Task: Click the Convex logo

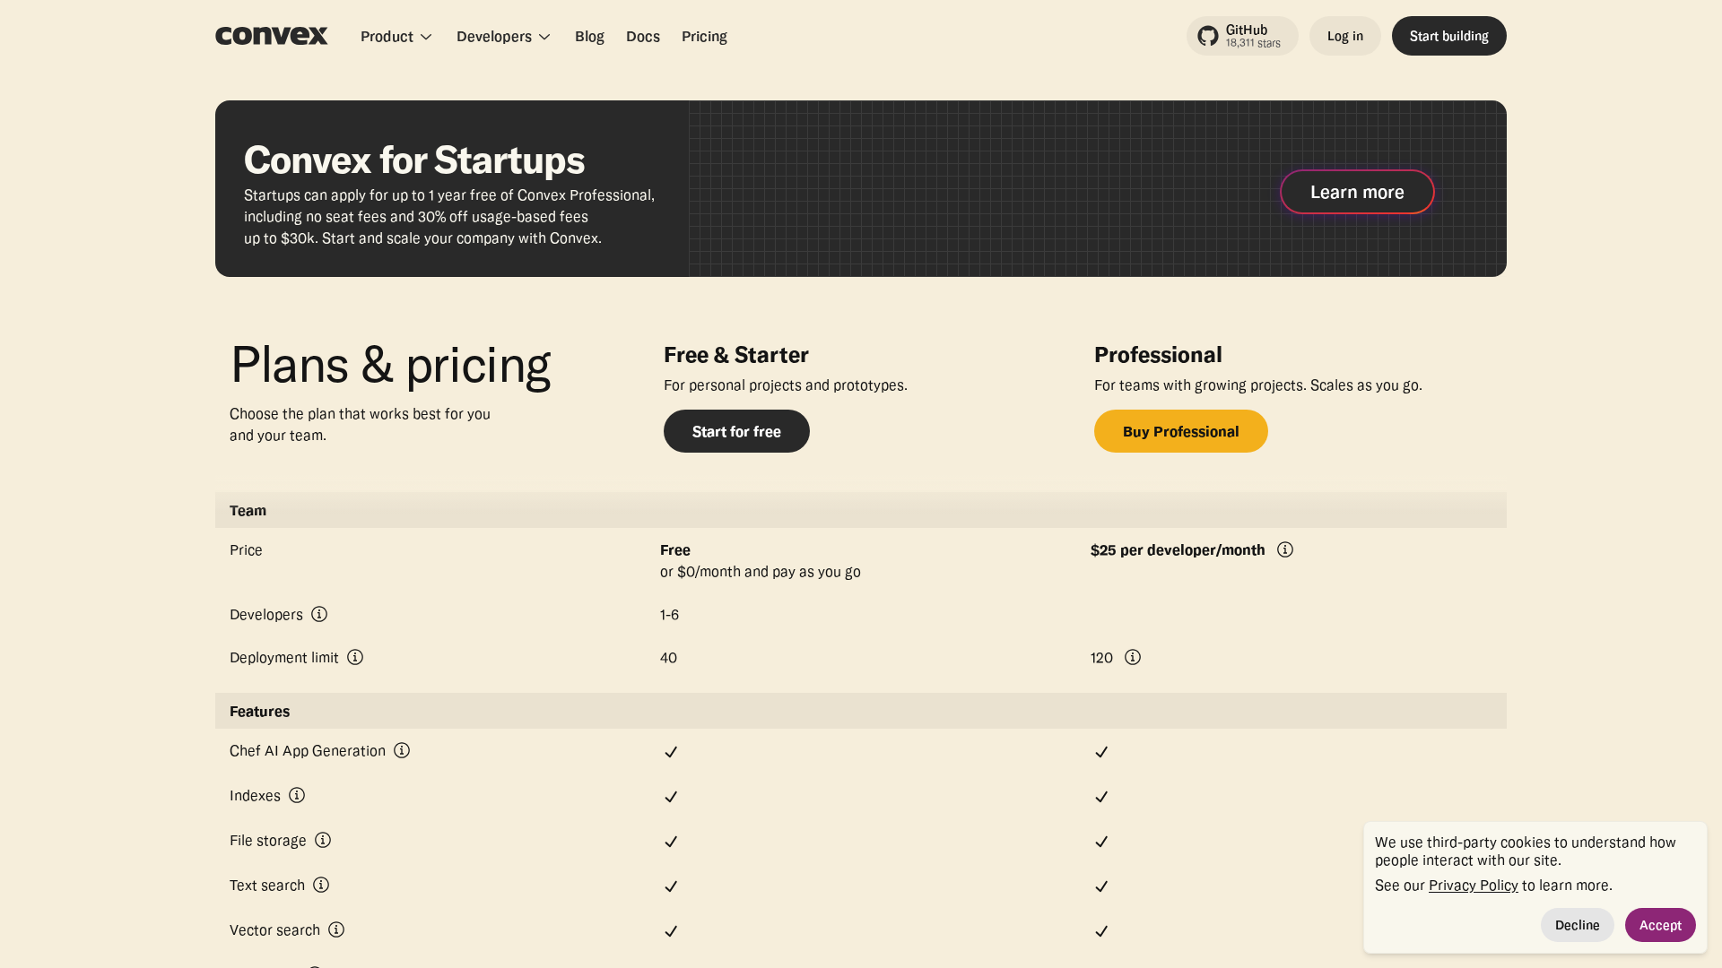Action: tap(271, 36)
